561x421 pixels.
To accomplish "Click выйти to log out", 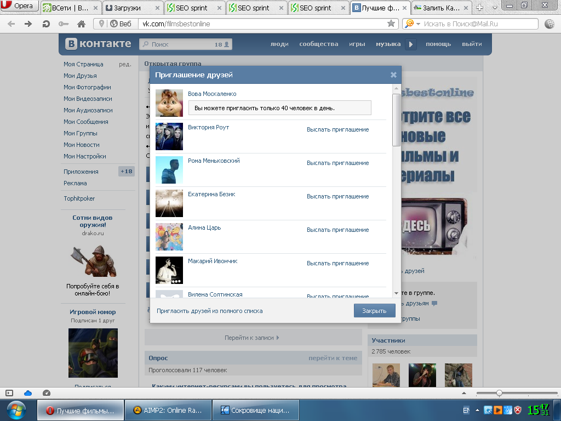I will (472, 44).
